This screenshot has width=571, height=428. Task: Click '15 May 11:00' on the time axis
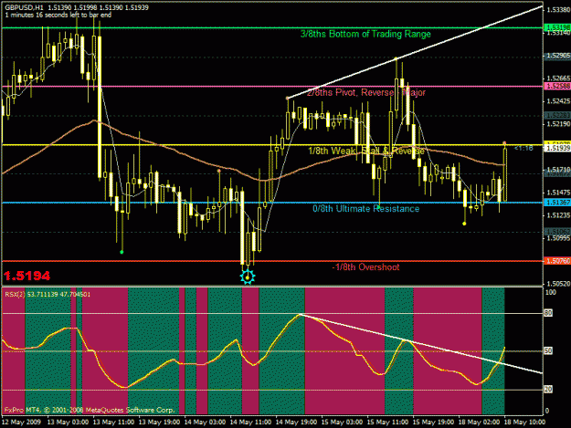387,423
